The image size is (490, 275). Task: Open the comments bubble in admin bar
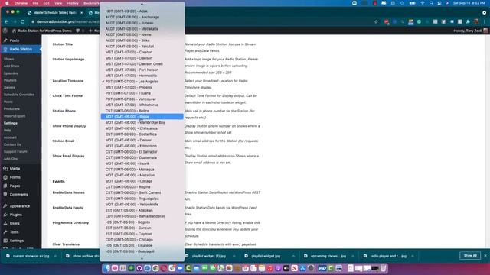tap(77, 31)
